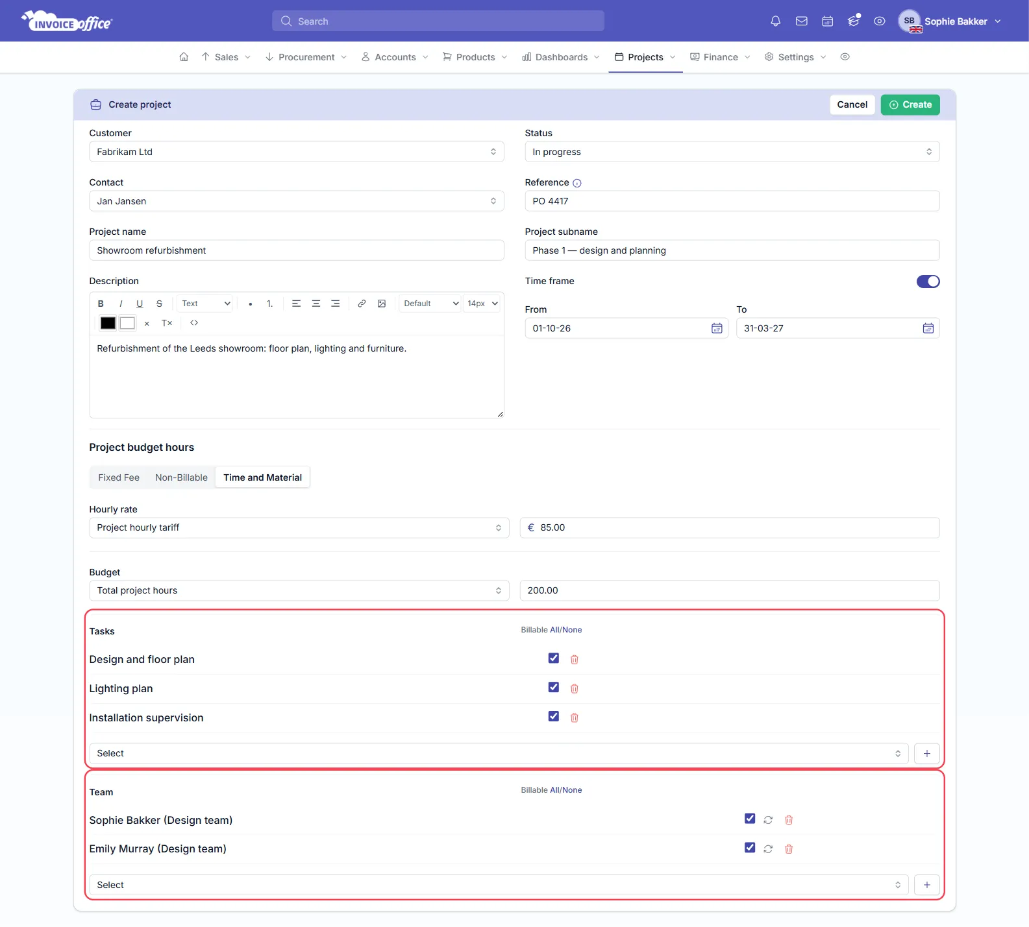Switch to the Fixed Fee tab
Viewport: 1029px width, 927px height.
119,478
